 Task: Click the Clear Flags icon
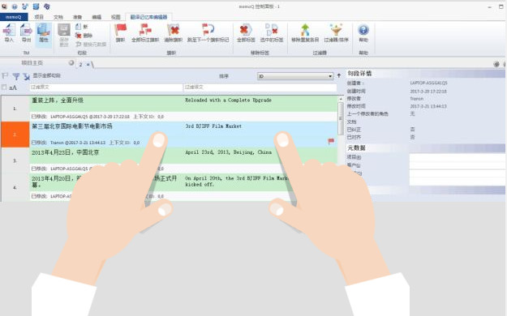coord(174,33)
